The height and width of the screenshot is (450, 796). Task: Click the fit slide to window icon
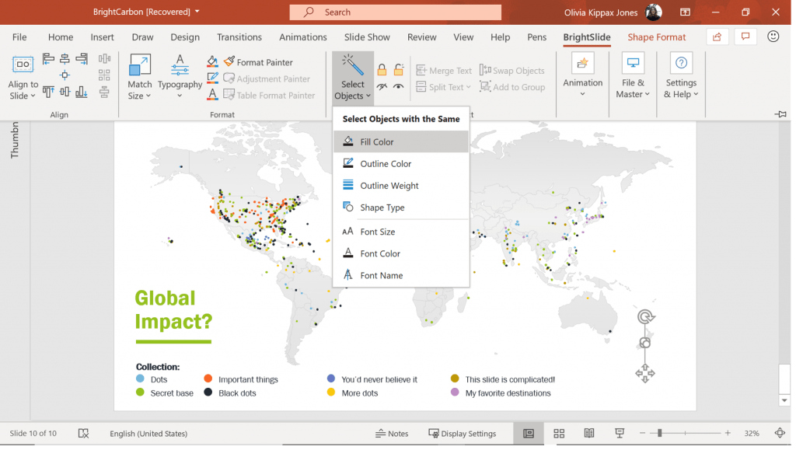coord(780,434)
